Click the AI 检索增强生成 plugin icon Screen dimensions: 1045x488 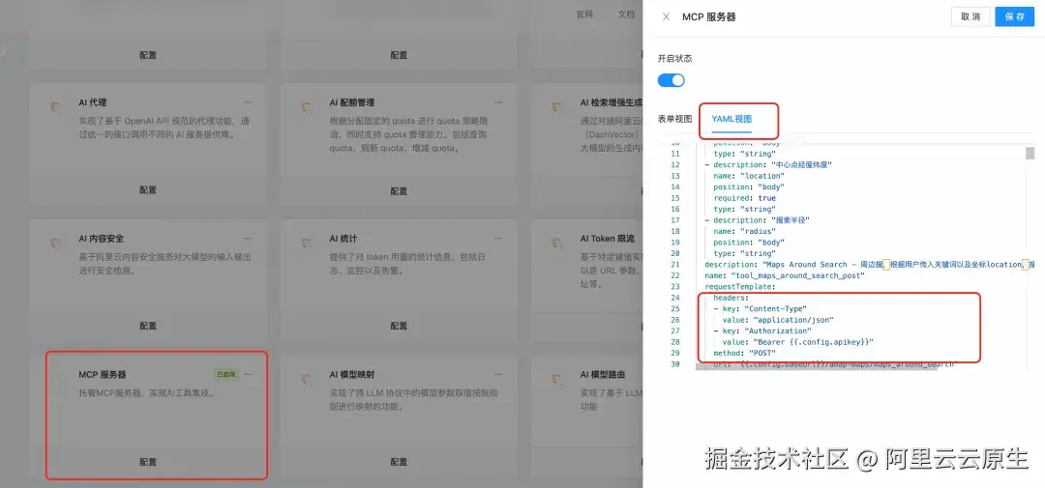558,106
